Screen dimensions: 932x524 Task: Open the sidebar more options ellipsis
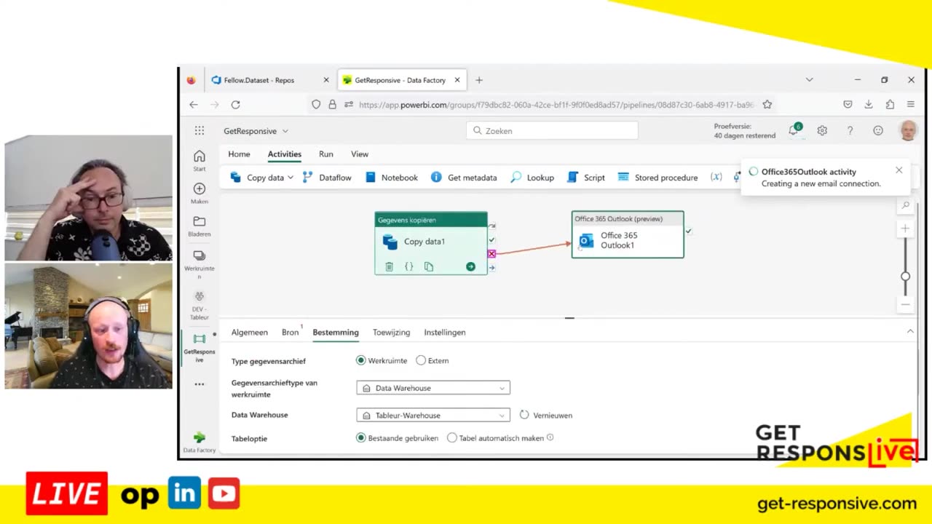coord(200,384)
